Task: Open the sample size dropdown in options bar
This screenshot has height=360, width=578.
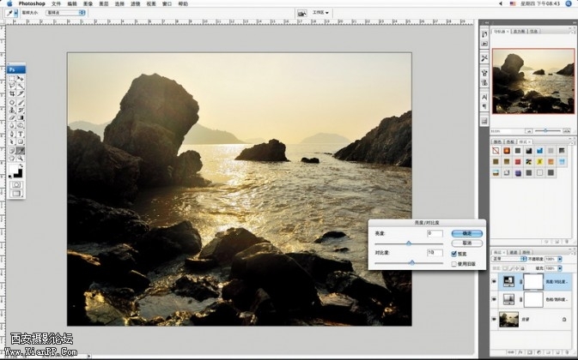Action: point(64,14)
